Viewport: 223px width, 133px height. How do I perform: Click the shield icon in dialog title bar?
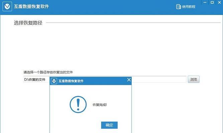pos(54,81)
